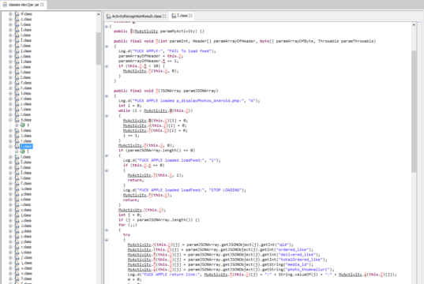
Task: Follow MyActivity link on the "qid" line
Action: pyautogui.click(x=140, y=245)
